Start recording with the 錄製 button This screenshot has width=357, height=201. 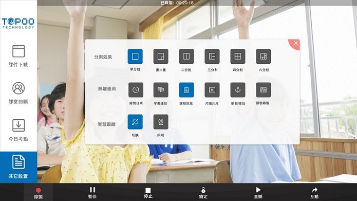click(x=38, y=193)
